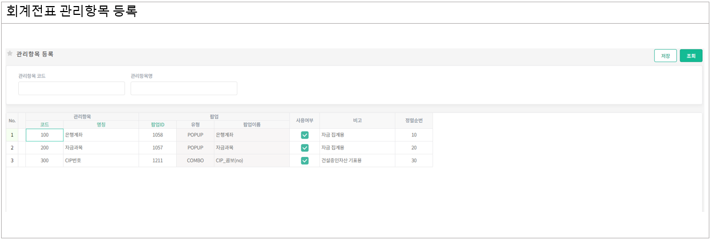The height and width of the screenshot is (240, 711).
Task: Select the code cell containing 100
Action: point(45,135)
